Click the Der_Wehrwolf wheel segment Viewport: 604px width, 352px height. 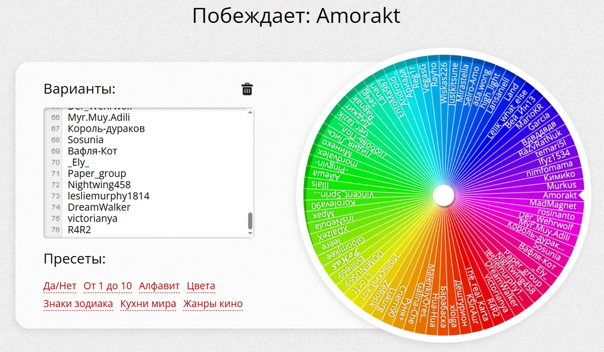(546, 221)
